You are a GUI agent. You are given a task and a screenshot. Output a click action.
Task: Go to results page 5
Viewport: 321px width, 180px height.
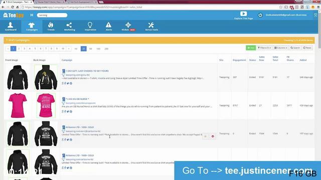point(35,48)
